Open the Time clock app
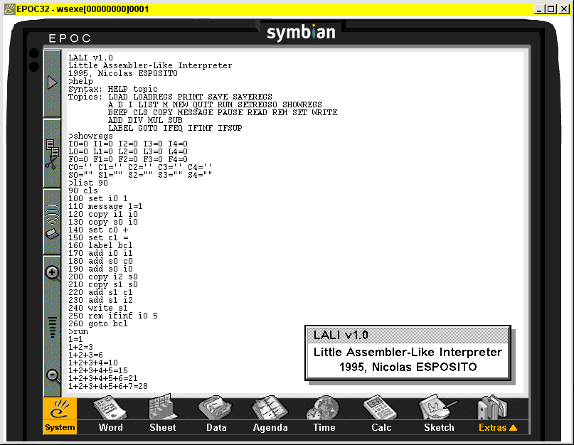This screenshot has height=445, width=574. coord(324,416)
